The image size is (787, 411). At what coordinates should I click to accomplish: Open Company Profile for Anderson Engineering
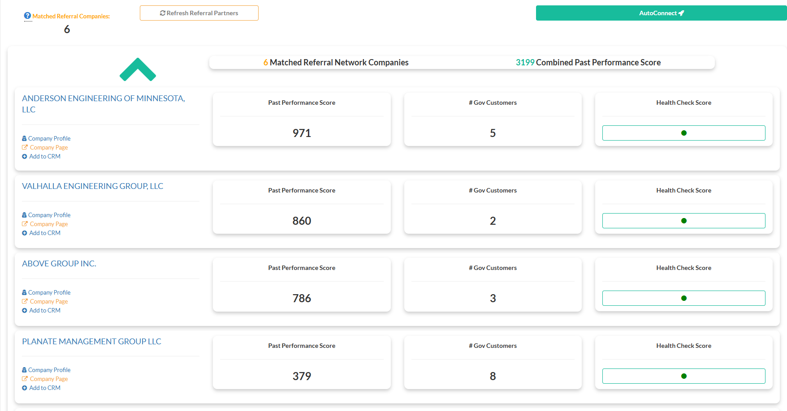pyautogui.click(x=49, y=138)
